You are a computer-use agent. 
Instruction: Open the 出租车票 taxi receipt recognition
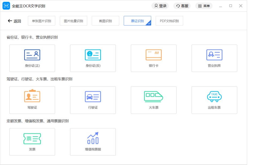(x=214, y=100)
